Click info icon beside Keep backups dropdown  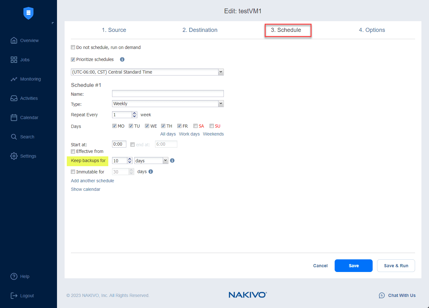(x=172, y=160)
